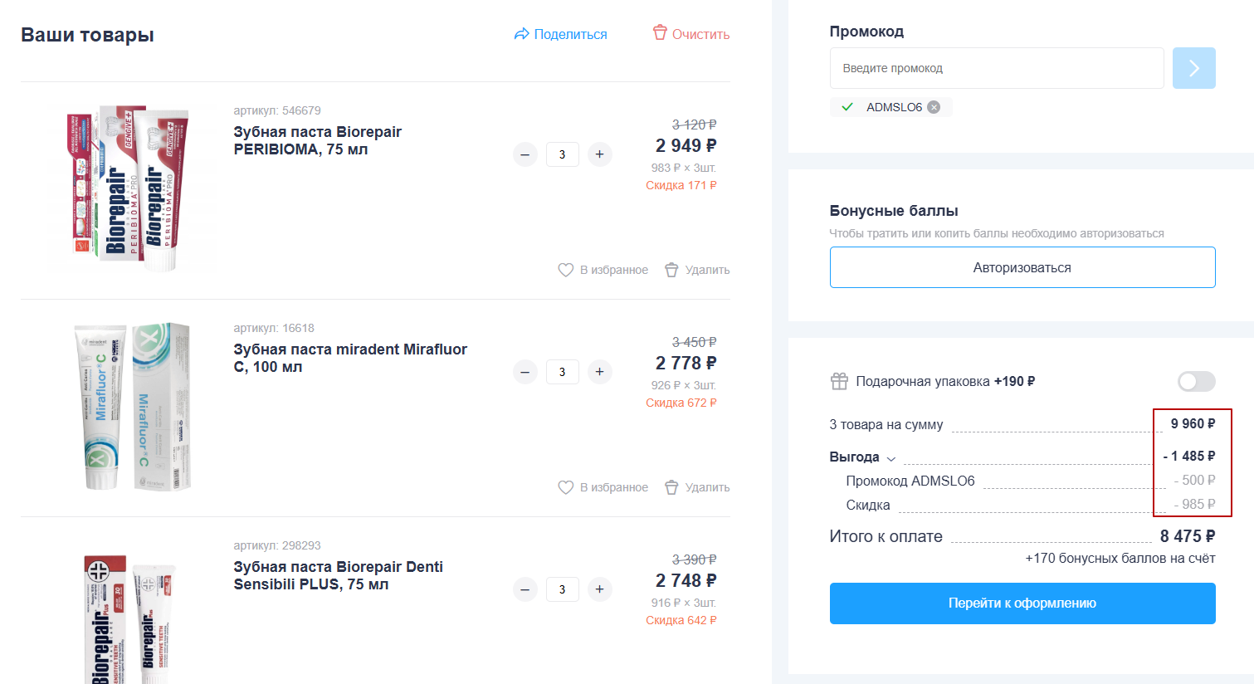Screen dimensions: 1254x684
Task: Open the Biorepair PERIBIOMA product title
Action: coord(317,140)
